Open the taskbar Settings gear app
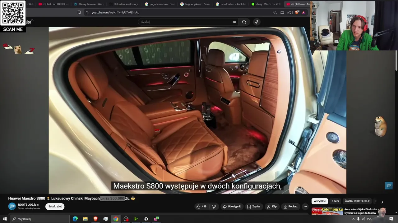This screenshot has width=398, height=223. pos(146,219)
